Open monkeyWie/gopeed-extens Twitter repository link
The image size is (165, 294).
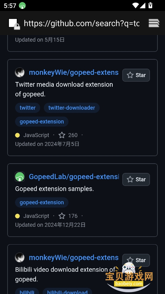point(74,72)
